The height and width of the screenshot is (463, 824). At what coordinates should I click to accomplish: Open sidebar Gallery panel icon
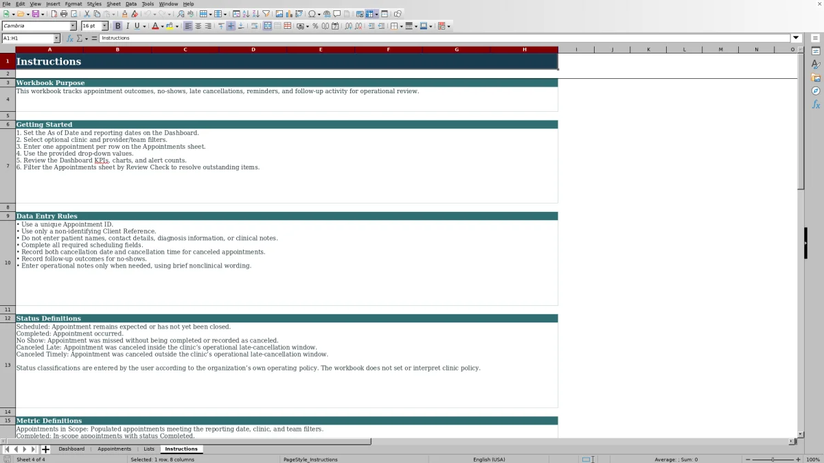pyautogui.click(x=816, y=78)
